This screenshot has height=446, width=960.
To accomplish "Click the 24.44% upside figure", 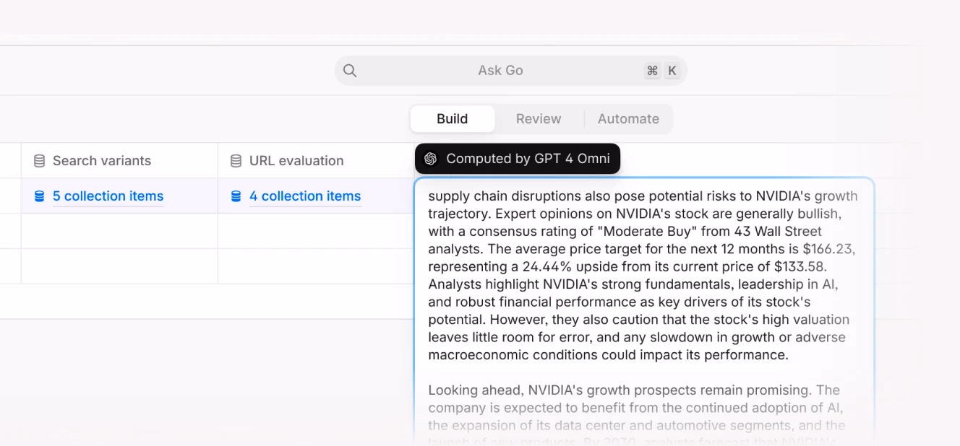I will tap(545, 267).
